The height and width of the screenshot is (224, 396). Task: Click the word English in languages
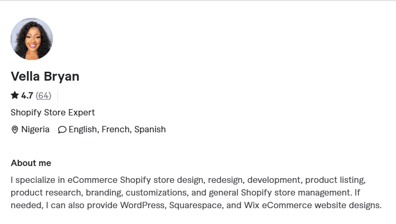point(82,129)
